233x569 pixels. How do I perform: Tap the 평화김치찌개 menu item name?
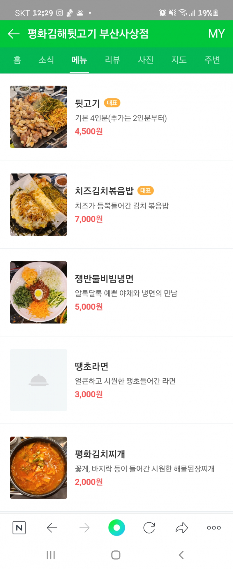click(100, 454)
